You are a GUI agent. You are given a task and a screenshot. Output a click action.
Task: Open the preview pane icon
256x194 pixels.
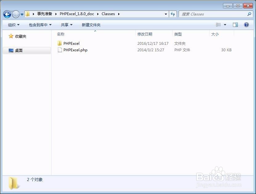click(235, 24)
